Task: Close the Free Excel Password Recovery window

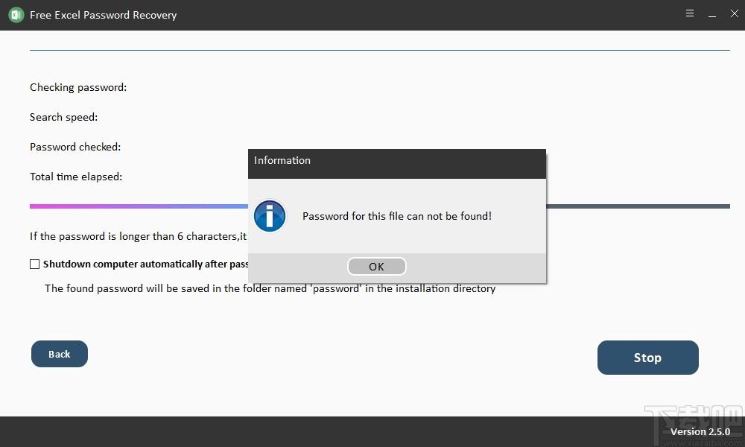Action: 734,13
